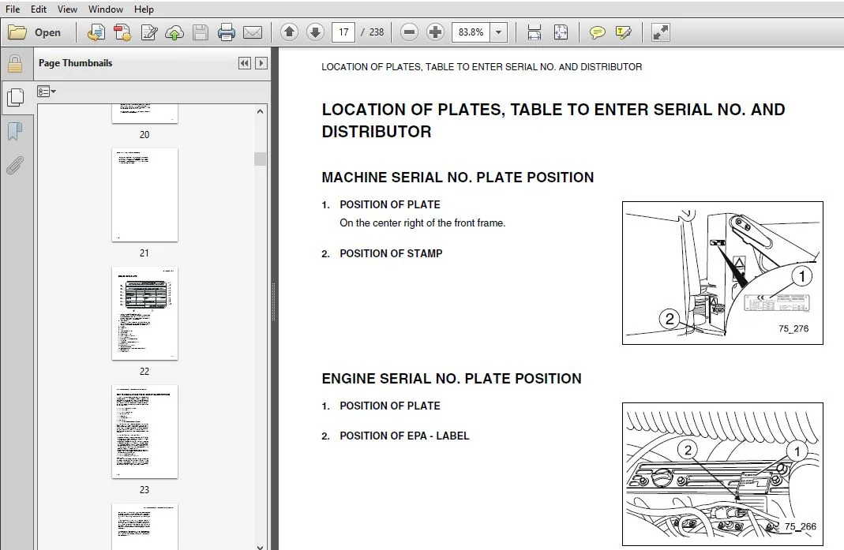Click the Page Thumbnails panel title
Viewport: 844px width, 550px height.
(75, 63)
